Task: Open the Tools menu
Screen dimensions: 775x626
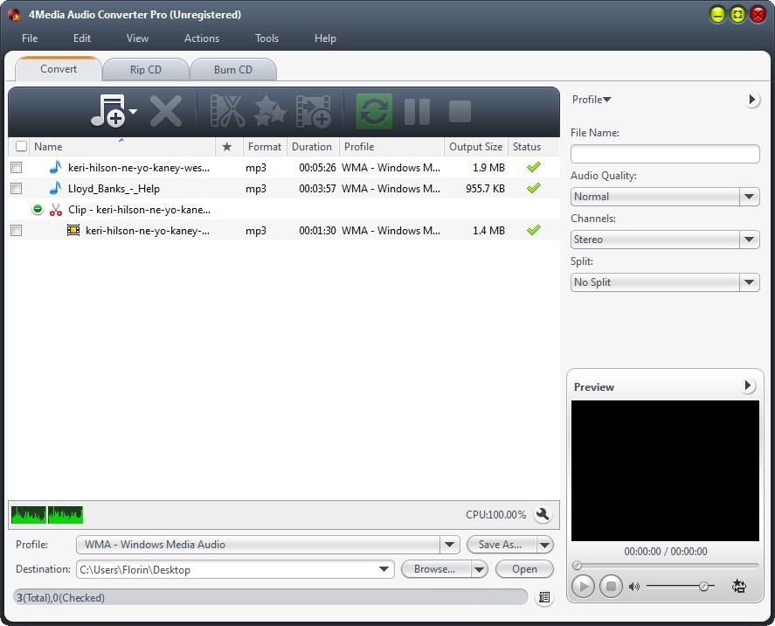Action: [x=266, y=38]
